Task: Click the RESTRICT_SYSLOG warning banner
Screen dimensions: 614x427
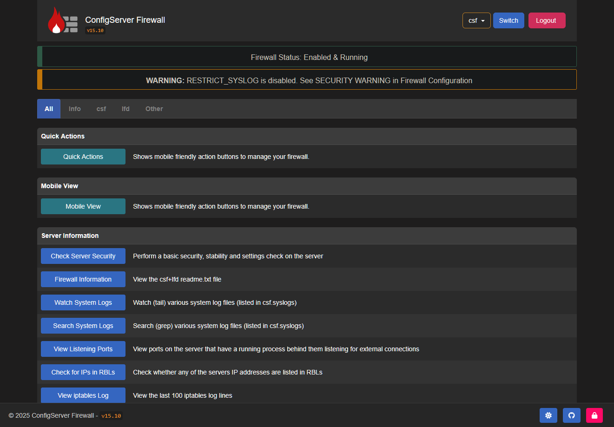Action: (307, 80)
